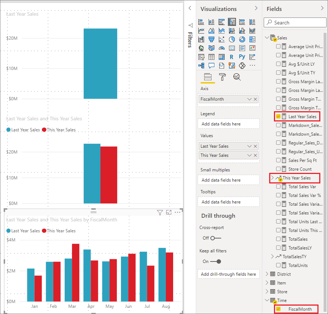328x314 pixels.
Task: Expand the District table
Action: (x=267, y=274)
